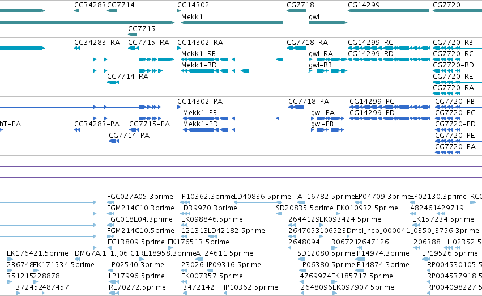Select the CG7720 gene label
The height and width of the screenshot is (296, 482).
[446, 5]
